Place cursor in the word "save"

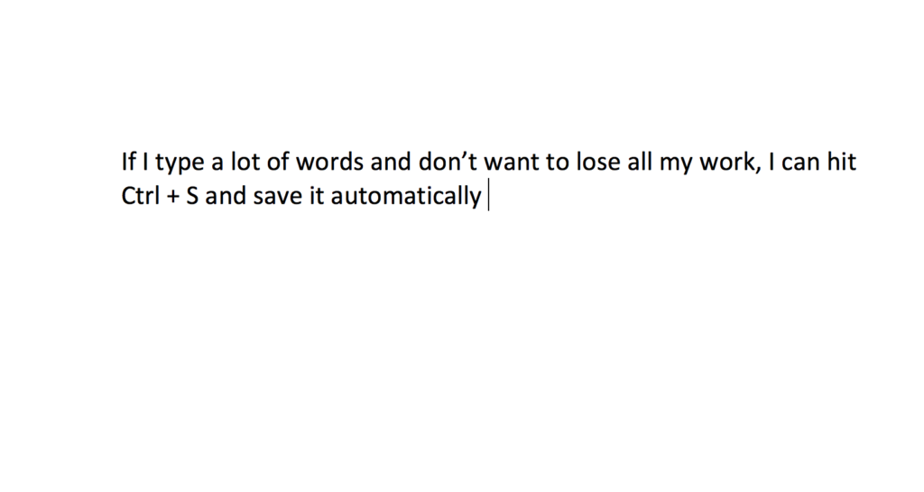(278, 197)
